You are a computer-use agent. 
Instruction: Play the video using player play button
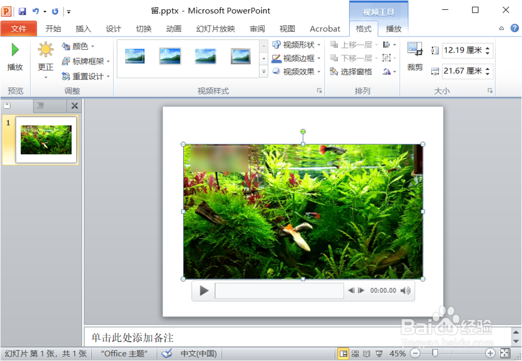204,291
